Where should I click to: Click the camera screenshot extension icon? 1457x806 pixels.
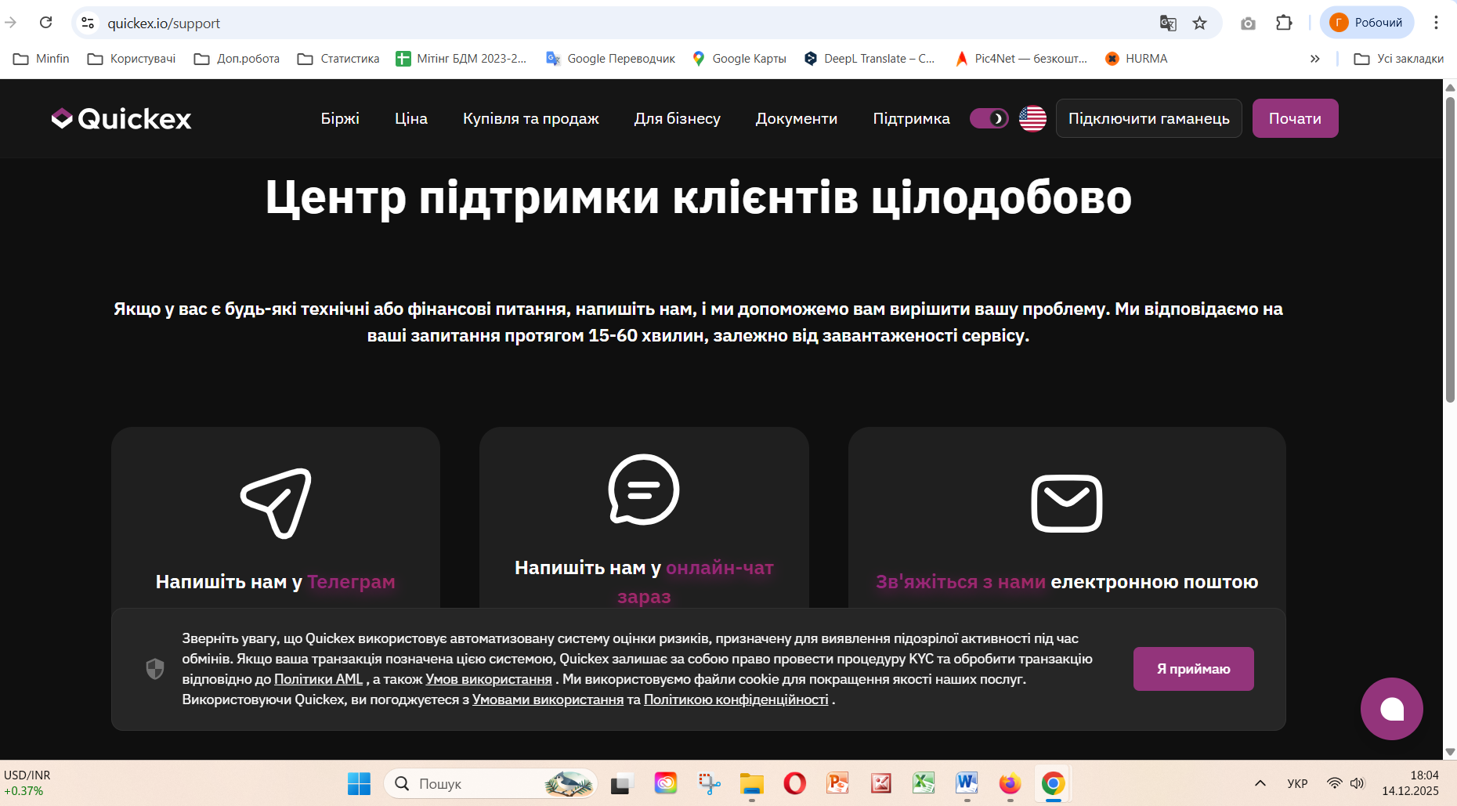(1249, 23)
